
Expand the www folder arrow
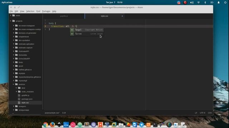[x=11, y=15]
